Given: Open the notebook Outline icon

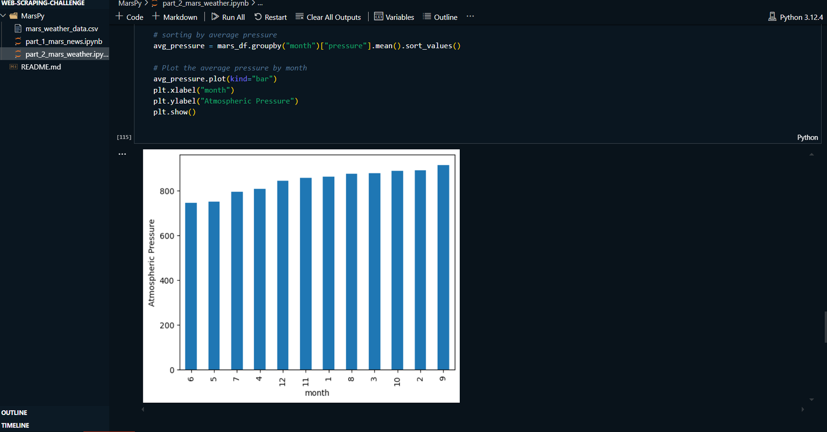Looking at the screenshot, I should coord(427,17).
